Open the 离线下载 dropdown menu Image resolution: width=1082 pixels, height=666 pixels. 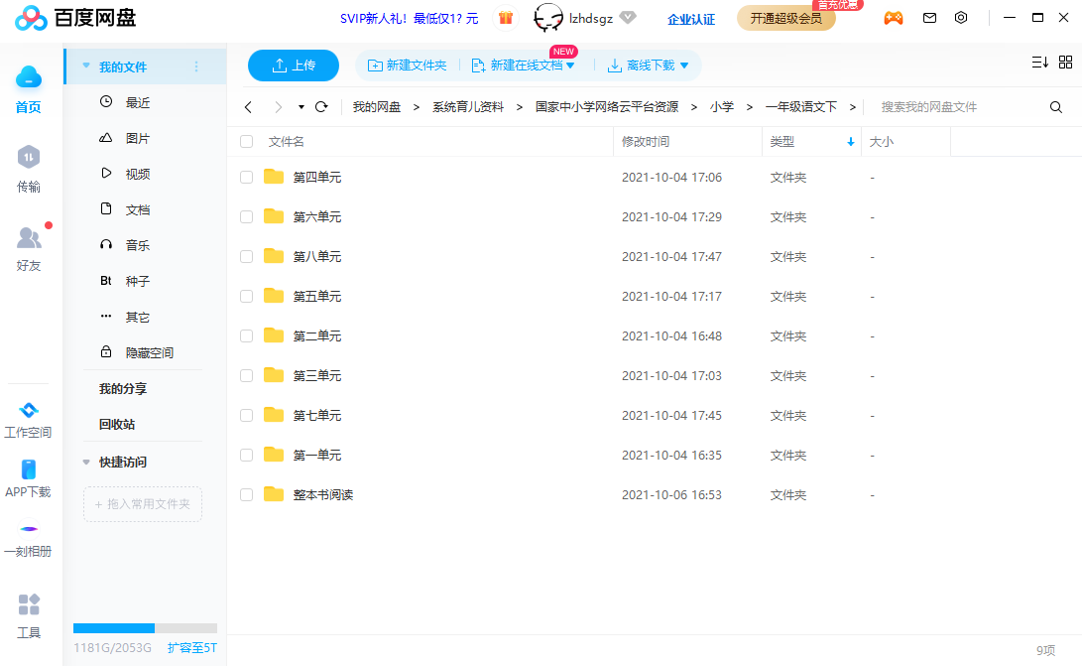point(683,65)
